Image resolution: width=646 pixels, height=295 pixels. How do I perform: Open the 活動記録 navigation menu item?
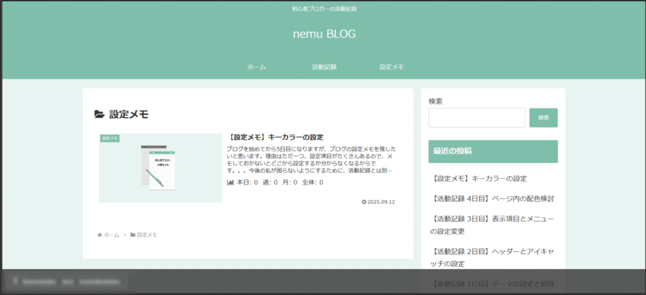324,67
